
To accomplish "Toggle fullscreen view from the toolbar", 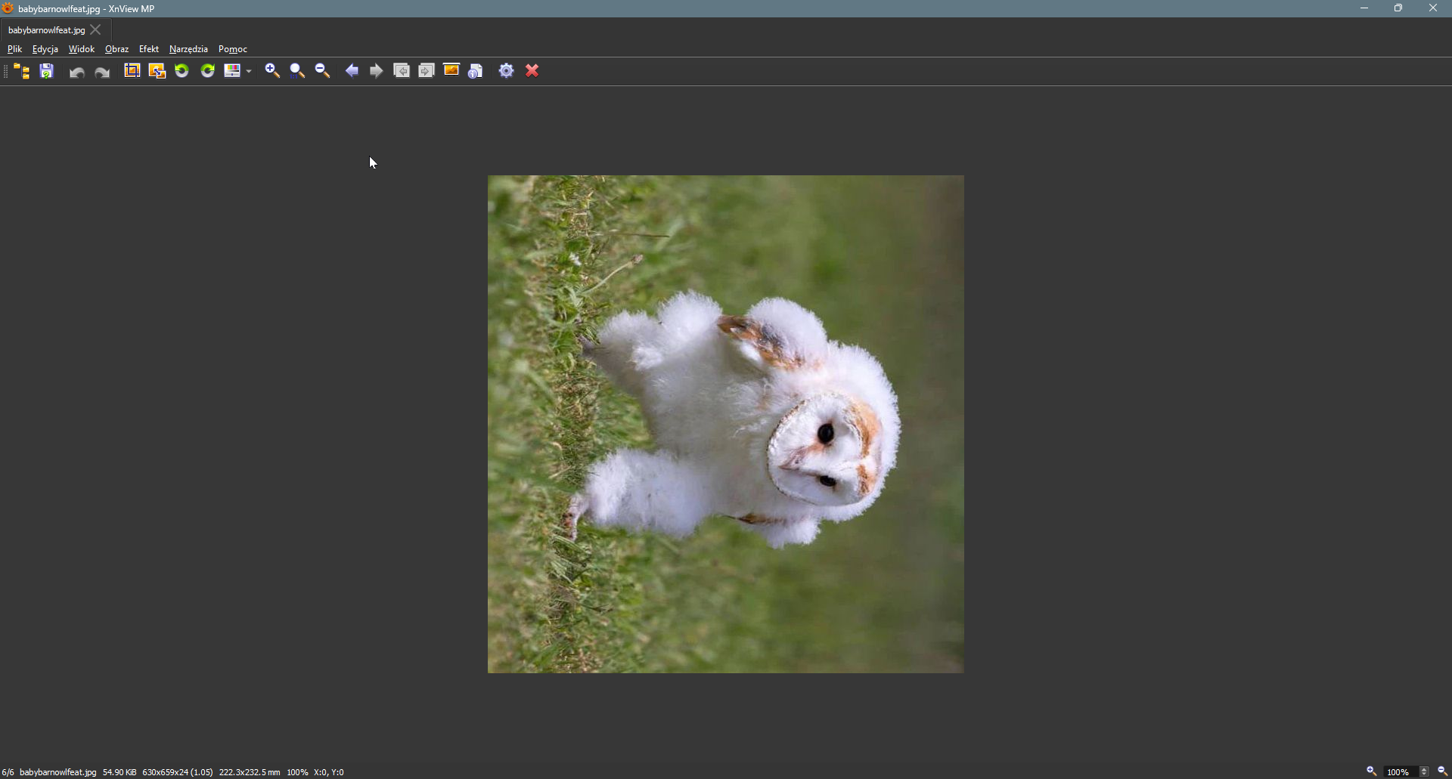I will 451,70.
